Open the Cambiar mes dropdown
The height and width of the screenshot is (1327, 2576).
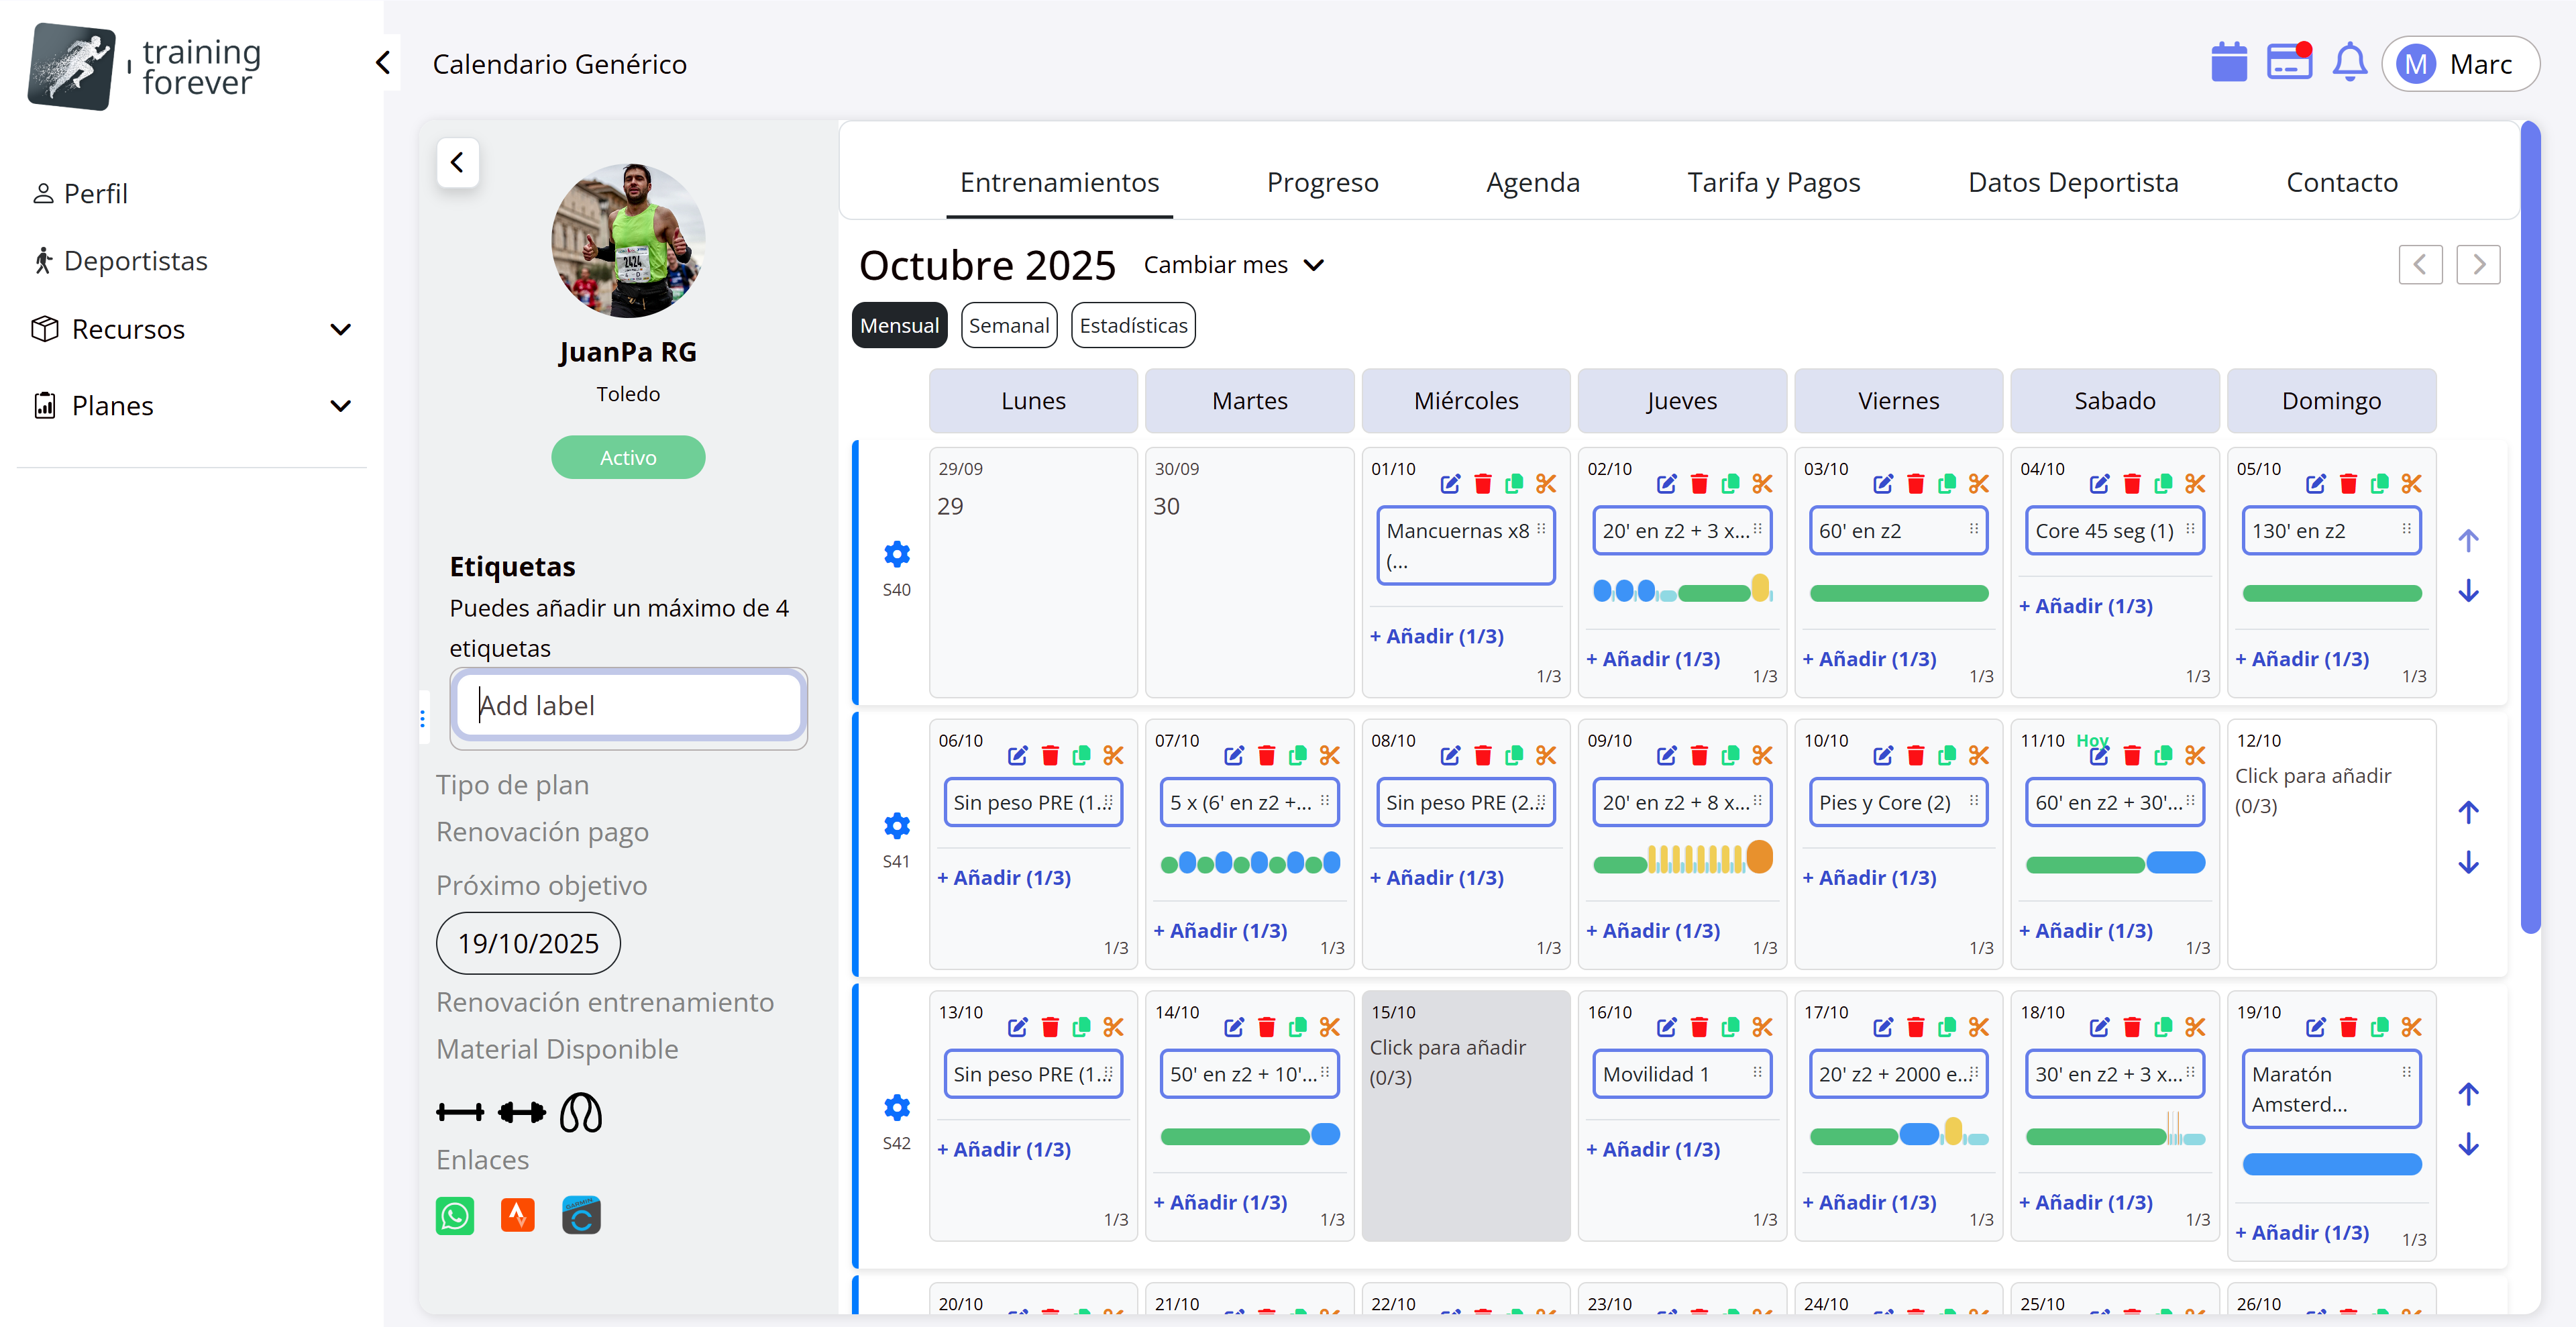1234,265
